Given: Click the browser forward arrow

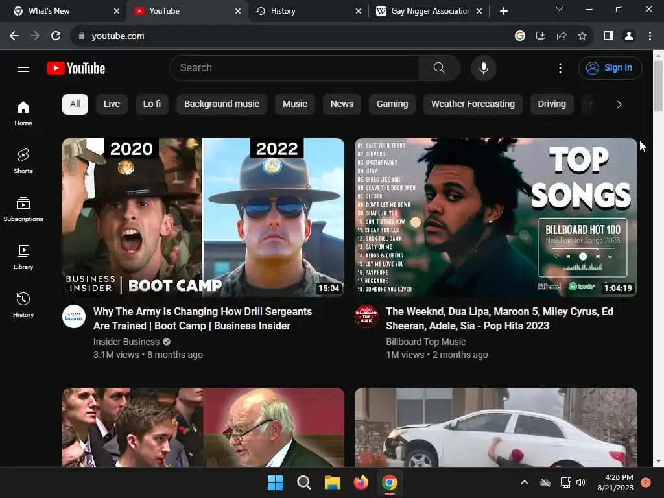Looking at the screenshot, I should pyautogui.click(x=35, y=36).
